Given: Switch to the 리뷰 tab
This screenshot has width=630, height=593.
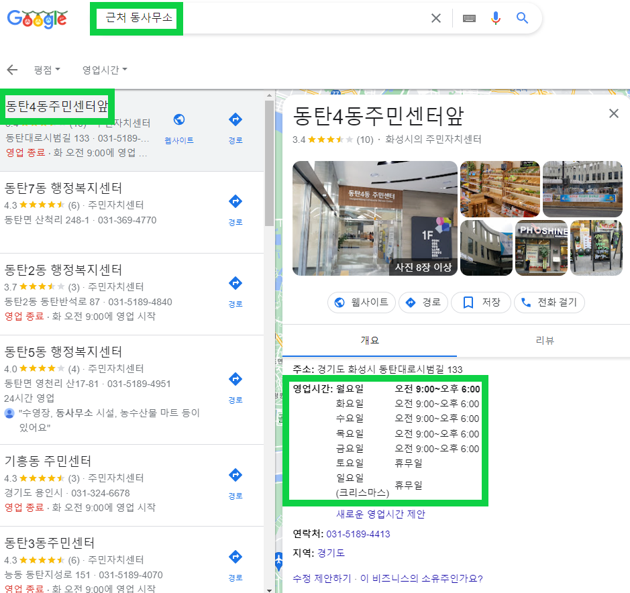Looking at the screenshot, I should coord(545,340).
